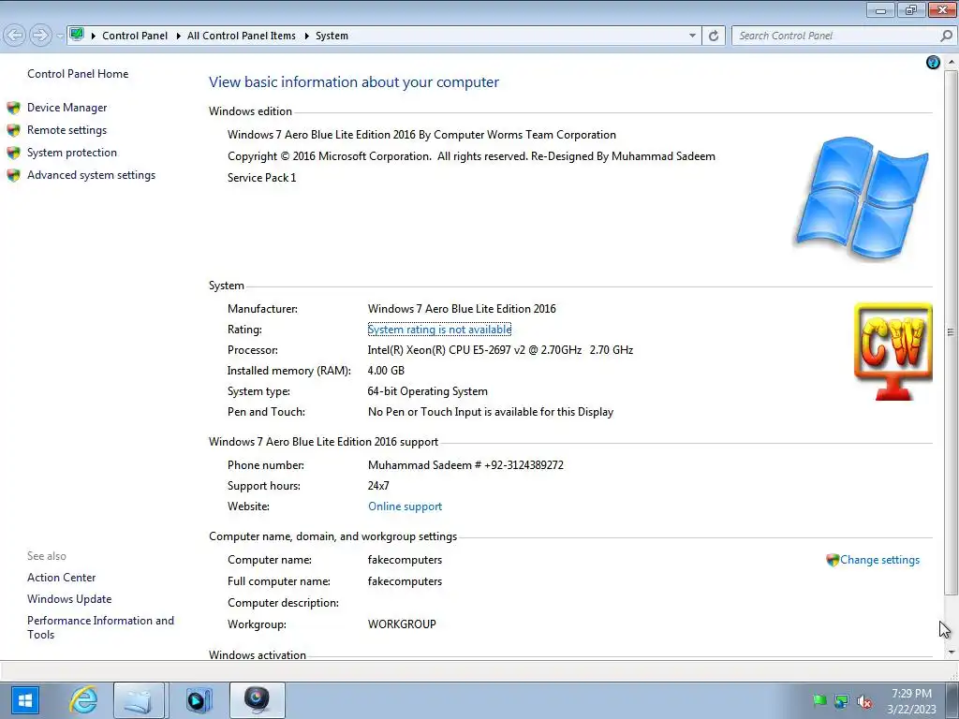Viewport: 959px width, 719px height.
Task: Select the System breadcrumb
Action: tap(332, 36)
